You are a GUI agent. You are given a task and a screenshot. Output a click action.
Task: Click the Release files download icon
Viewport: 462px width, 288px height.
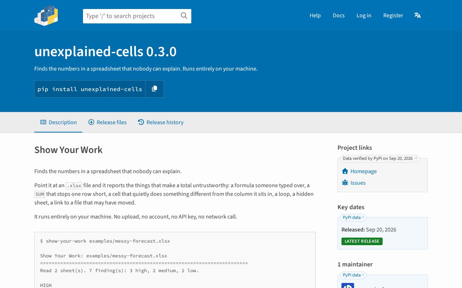pyautogui.click(x=91, y=122)
